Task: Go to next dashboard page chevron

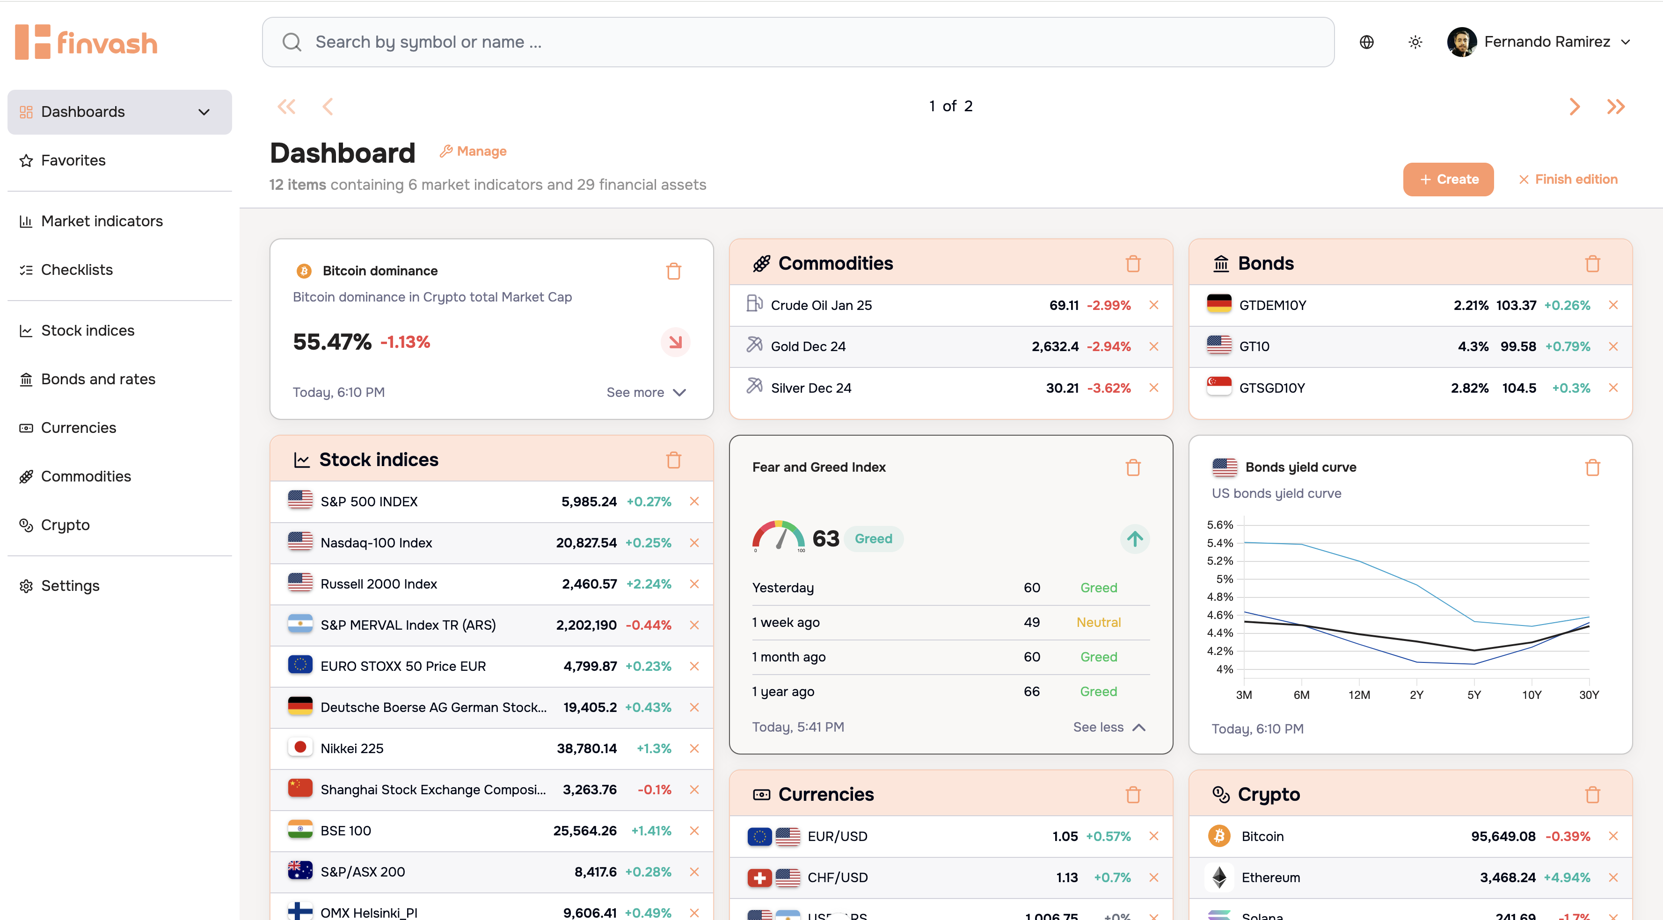Action: coord(1575,107)
